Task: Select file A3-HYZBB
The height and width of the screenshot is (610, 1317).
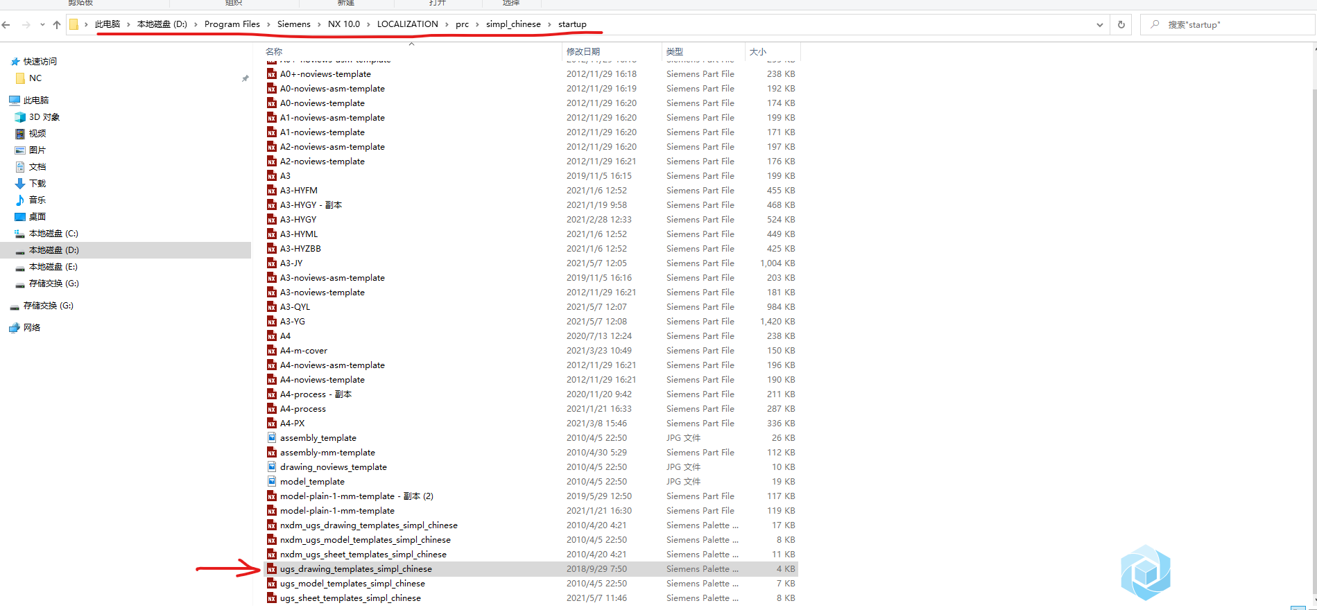Action: click(300, 249)
